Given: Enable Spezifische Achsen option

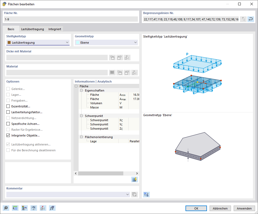Looking at the screenshot, I should coord(8,124).
